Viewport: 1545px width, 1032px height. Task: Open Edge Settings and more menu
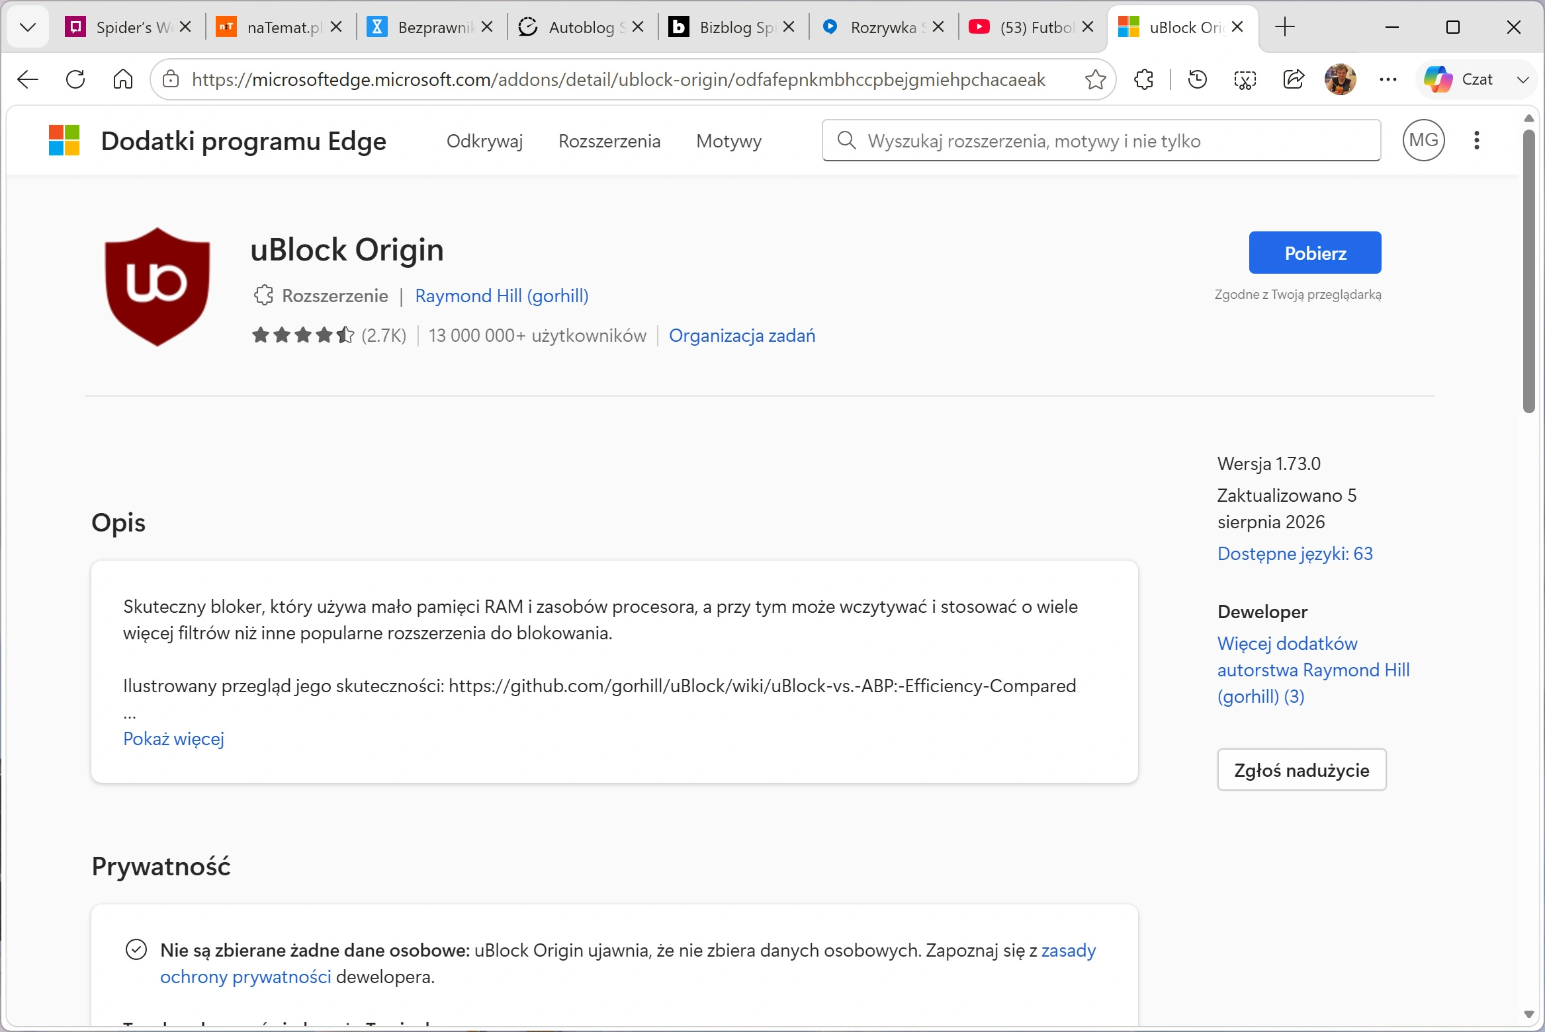tap(1388, 80)
